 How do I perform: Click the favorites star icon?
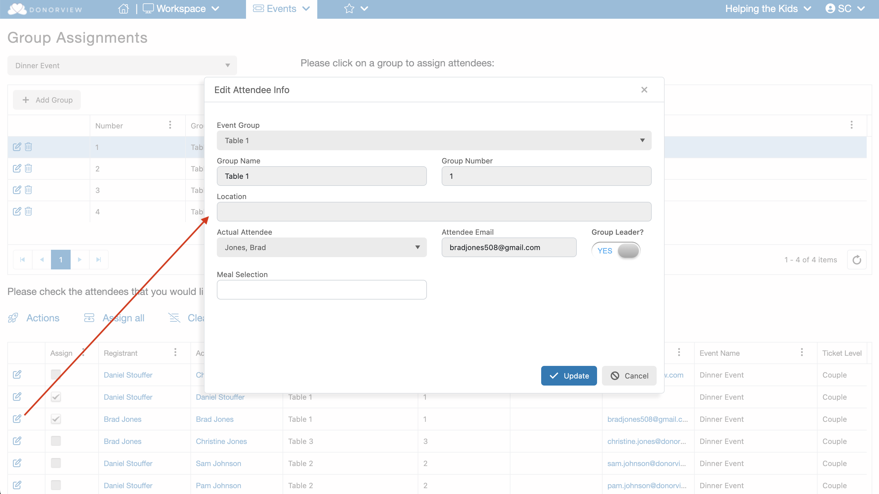(x=349, y=9)
